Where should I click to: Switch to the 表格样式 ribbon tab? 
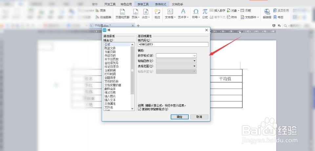pyautogui.click(x=160, y=4)
